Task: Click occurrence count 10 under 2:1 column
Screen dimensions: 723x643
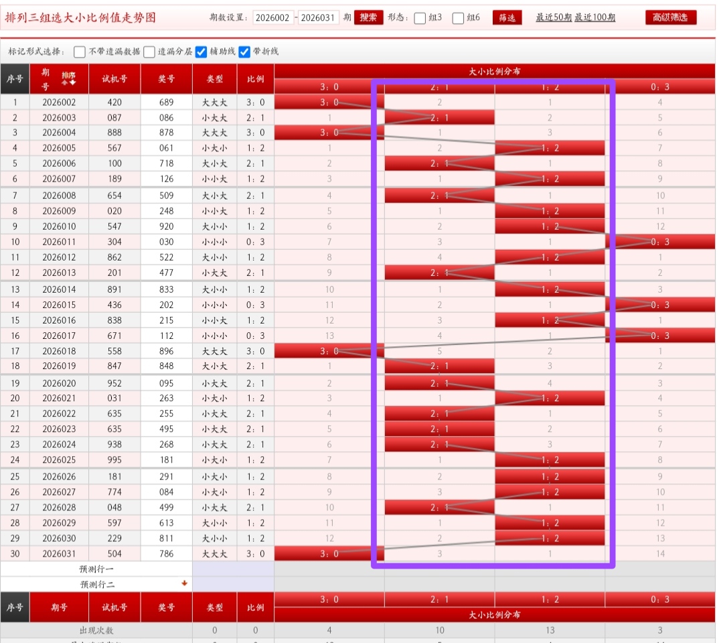Action: point(439,630)
